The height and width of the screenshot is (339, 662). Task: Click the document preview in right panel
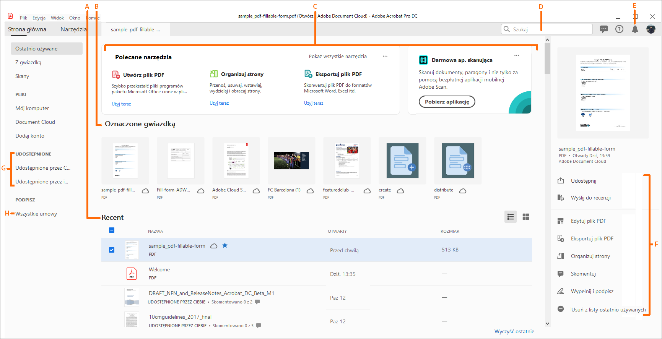[x=603, y=93]
